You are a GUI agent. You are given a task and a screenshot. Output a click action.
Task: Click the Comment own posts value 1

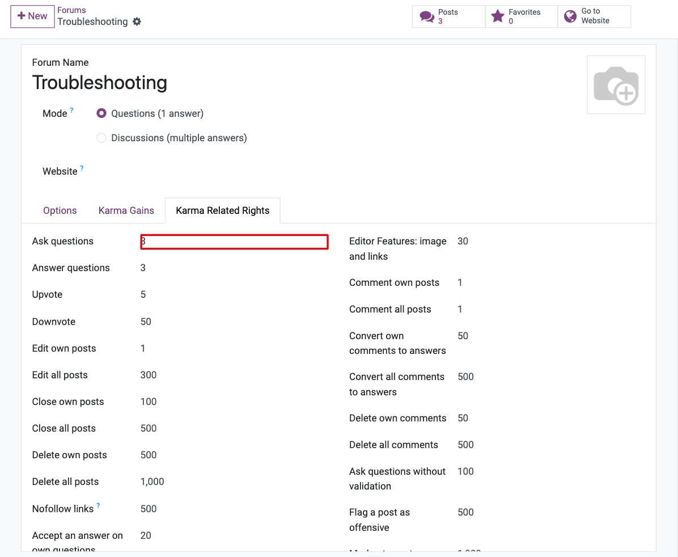(460, 282)
